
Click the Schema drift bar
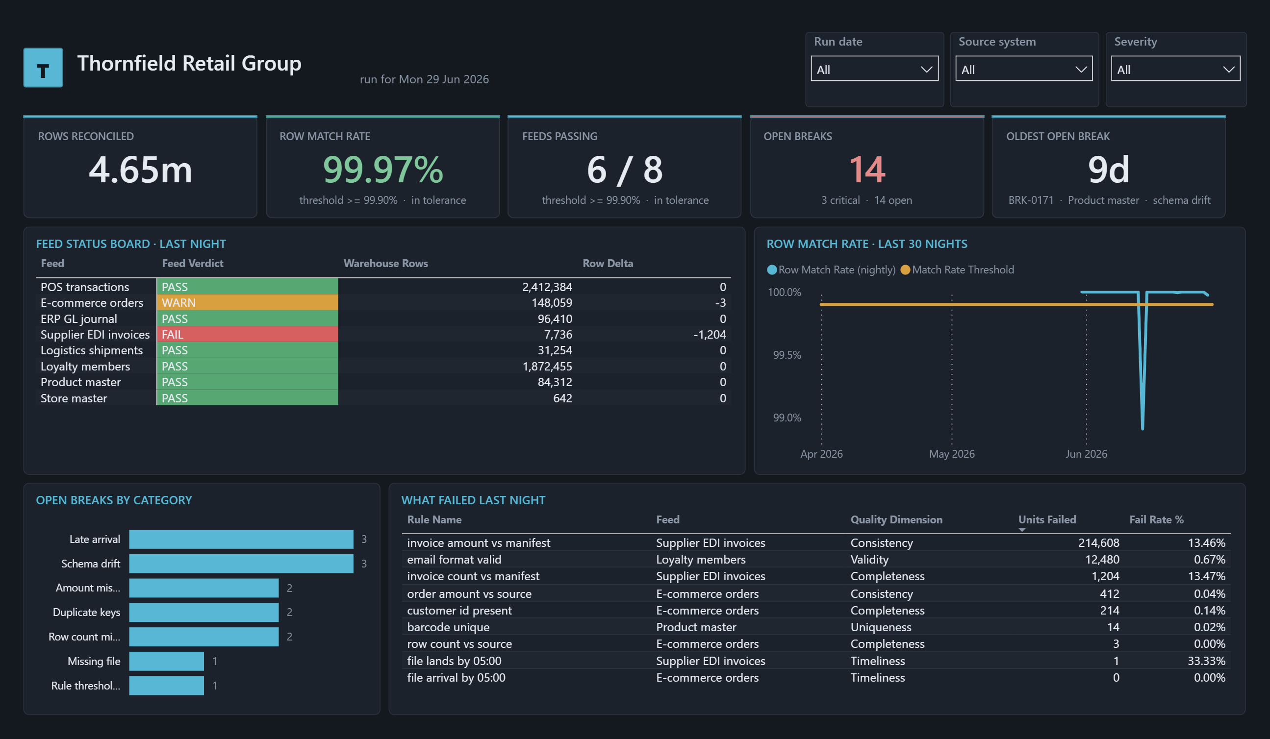(241, 563)
